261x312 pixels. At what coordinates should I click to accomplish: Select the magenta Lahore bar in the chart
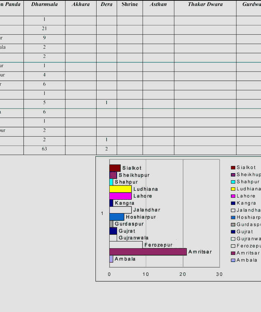click(120, 196)
